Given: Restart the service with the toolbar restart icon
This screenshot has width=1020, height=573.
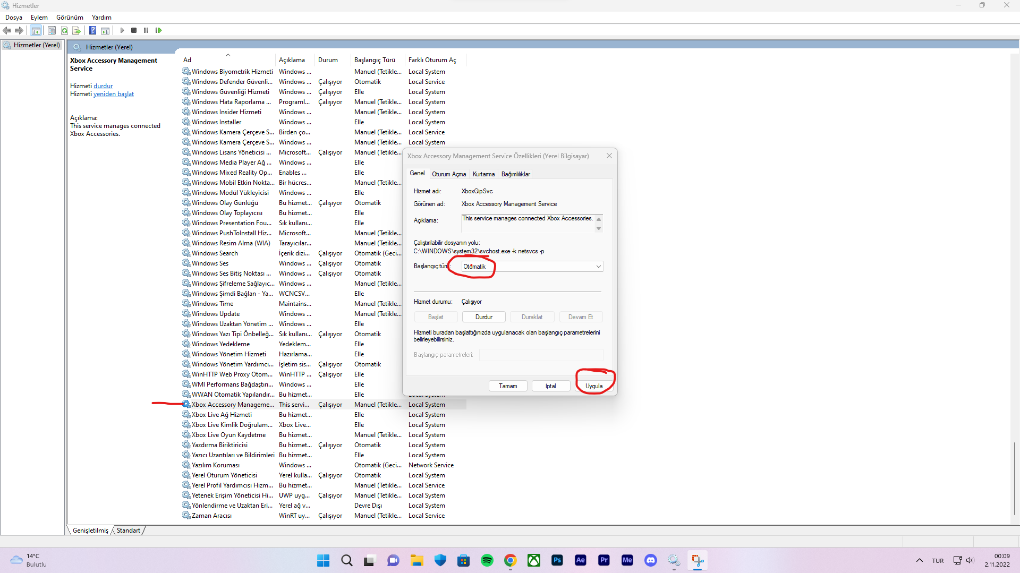Looking at the screenshot, I should (158, 30).
